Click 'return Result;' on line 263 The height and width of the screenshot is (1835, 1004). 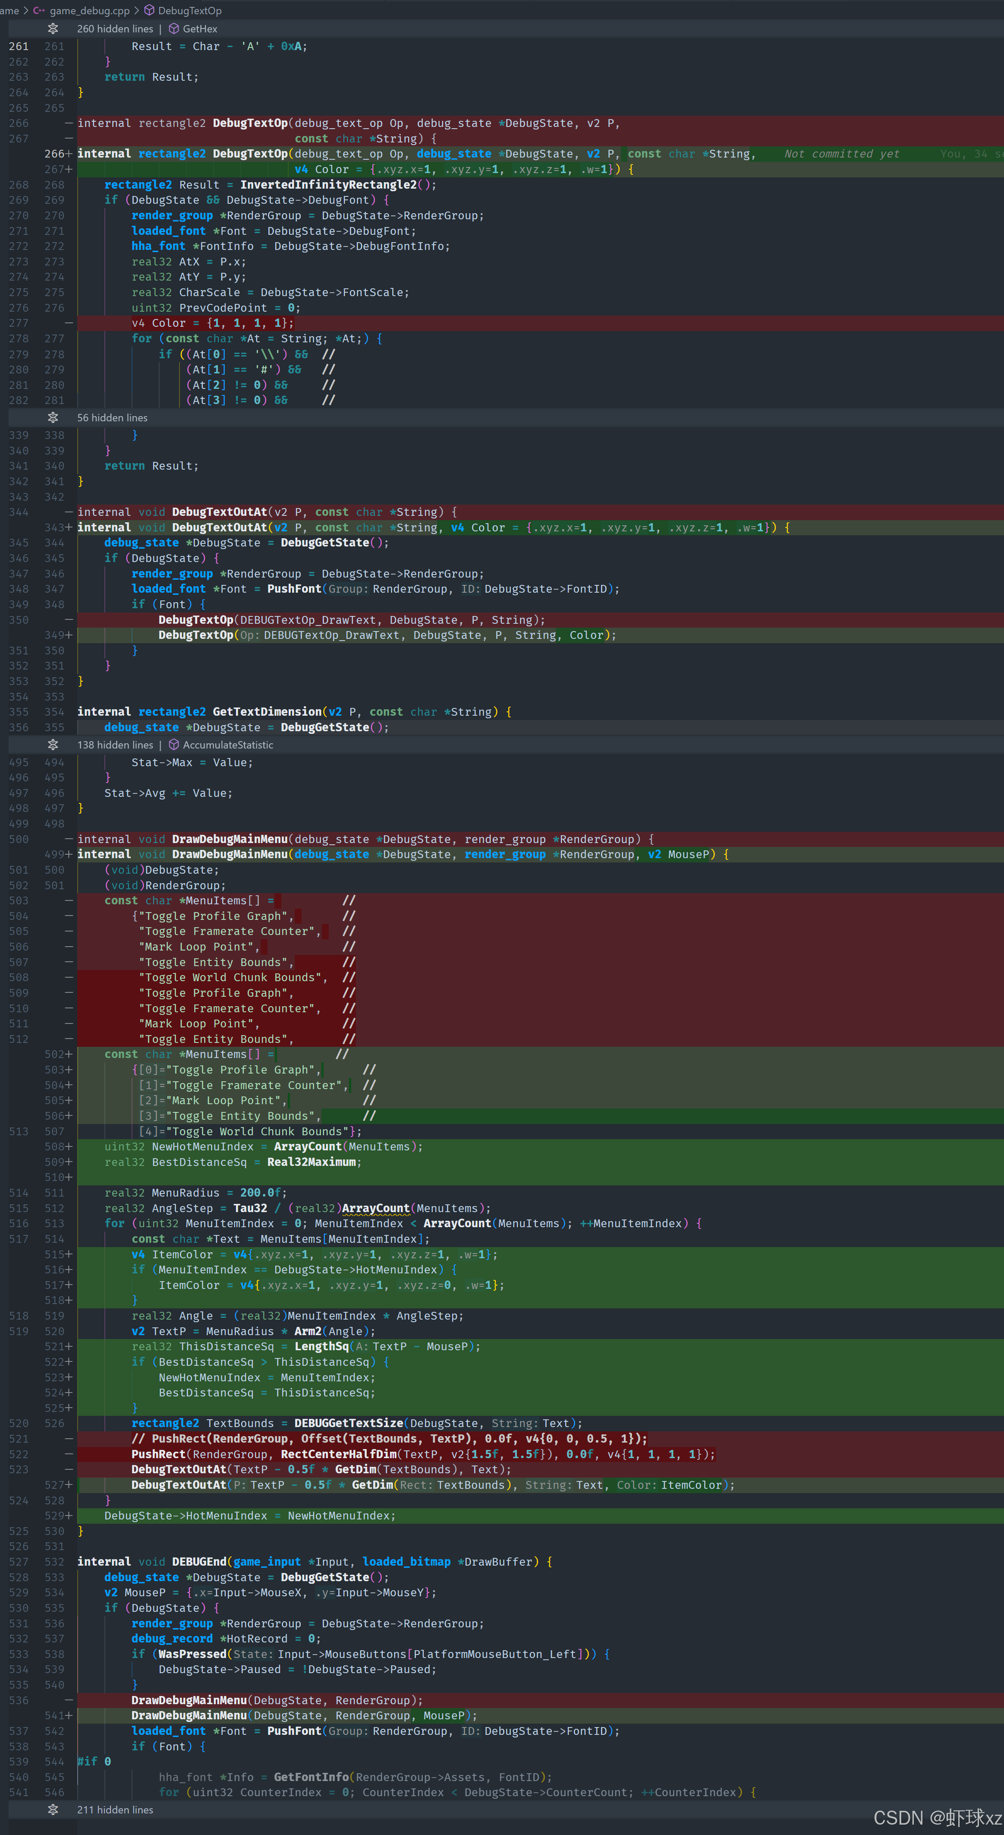[x=152, y=77]
